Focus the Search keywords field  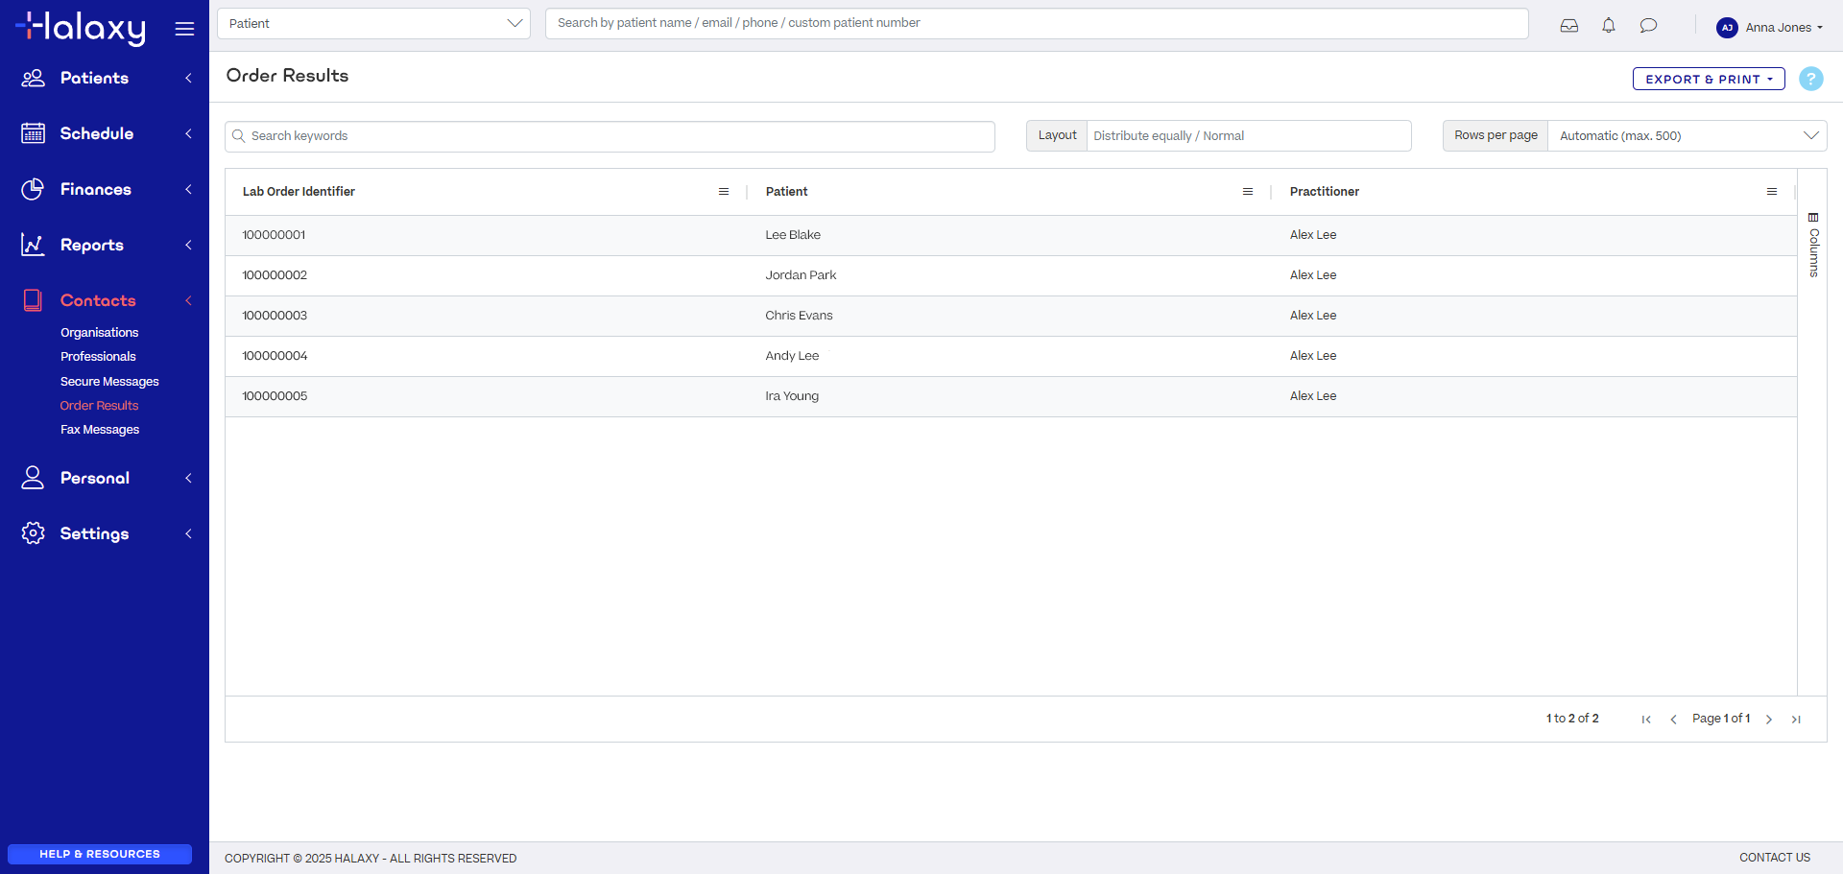(x=610, y=136)
